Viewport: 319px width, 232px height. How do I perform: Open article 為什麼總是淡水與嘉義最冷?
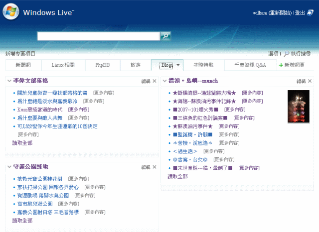(x=47, y=101)
